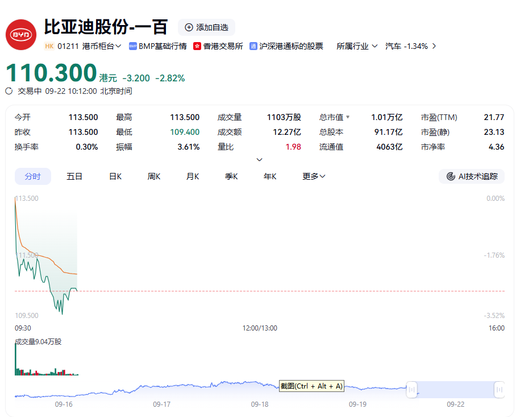Click the HK market badge icon

(49, 46)
